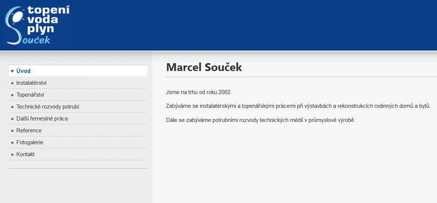Viewport: 437px width, 203px height.
Task: Go to the Kontakt page
Action: click(78, 154)
